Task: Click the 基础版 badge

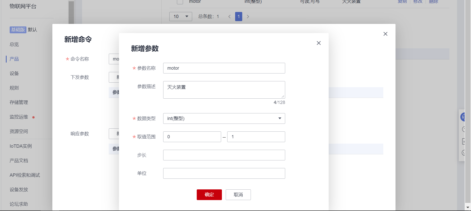Action: [x=18, y=30]
